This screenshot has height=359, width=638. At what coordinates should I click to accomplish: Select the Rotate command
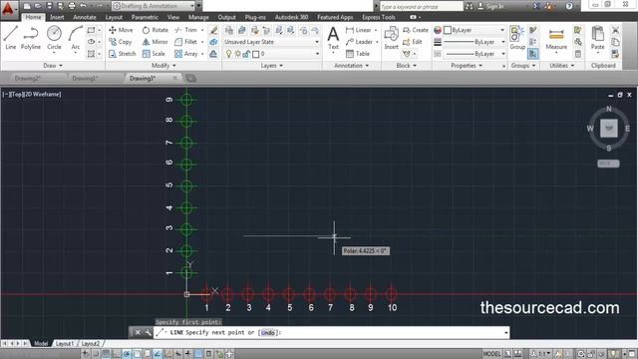click(156, 30)
